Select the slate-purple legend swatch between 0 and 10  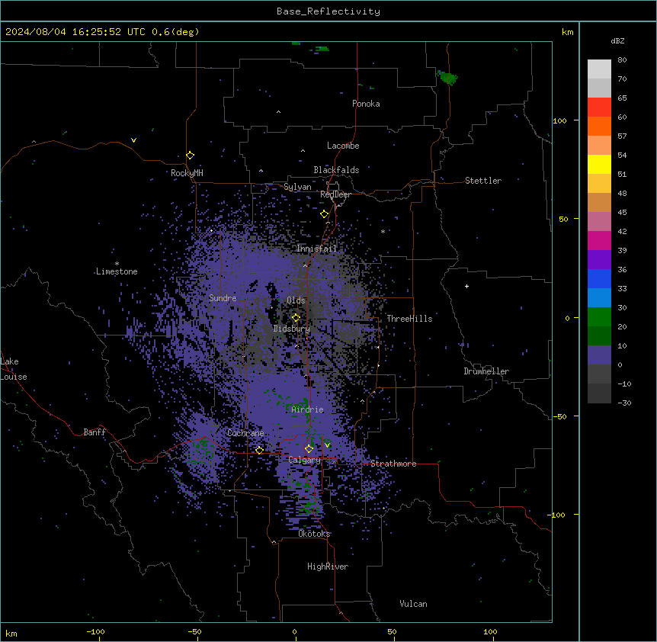point(599,355)
